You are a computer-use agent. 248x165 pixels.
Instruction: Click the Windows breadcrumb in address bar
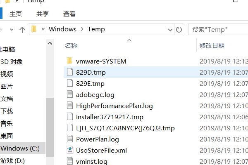pos(62,29)
